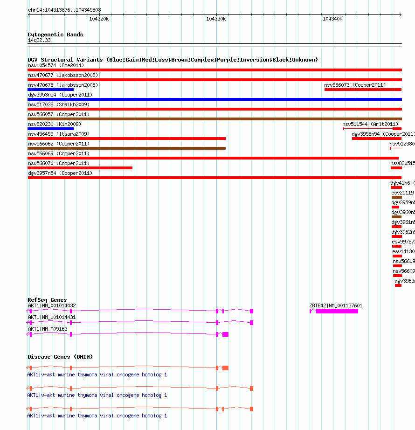415x430 pixels.
Task: Click the nsv566057 (Cooper2011) brown complex bar
Action: [214, 119]
